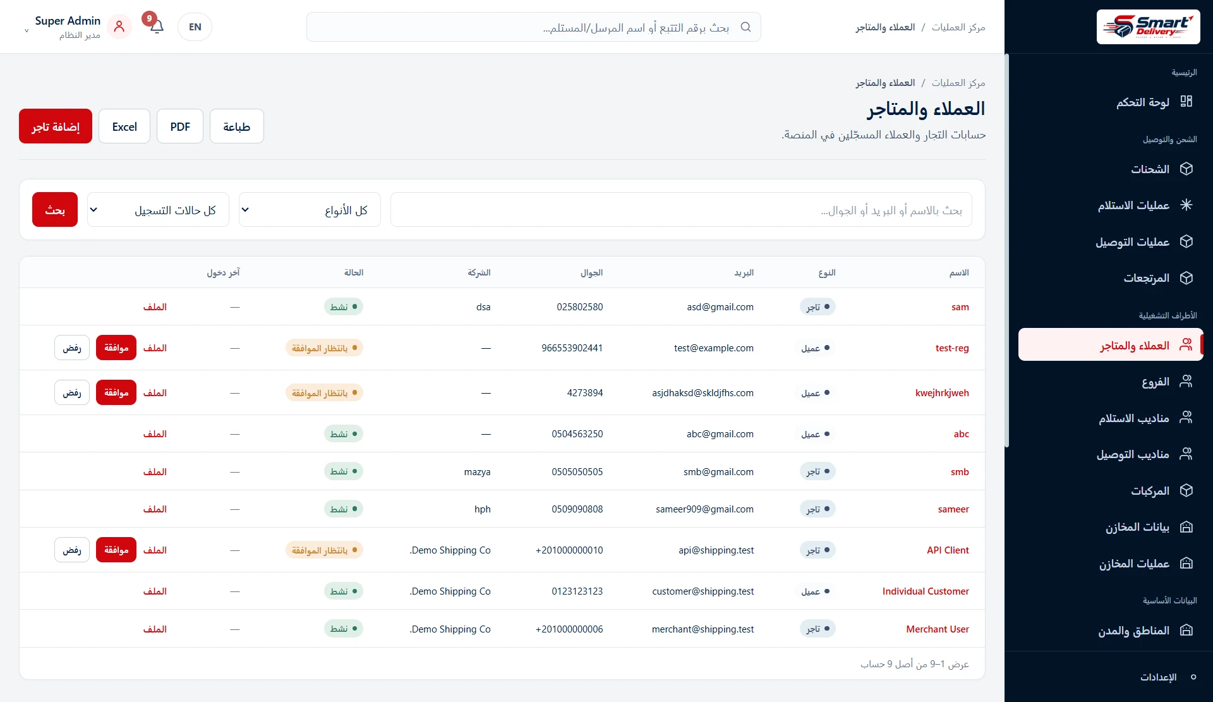Click the user avatar icon

point(119,27)
